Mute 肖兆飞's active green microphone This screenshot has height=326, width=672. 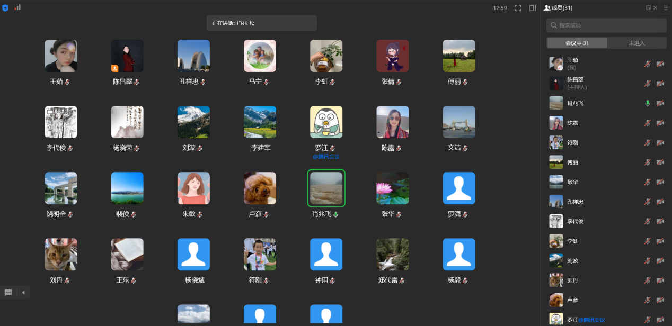click(x=647, y=103)
